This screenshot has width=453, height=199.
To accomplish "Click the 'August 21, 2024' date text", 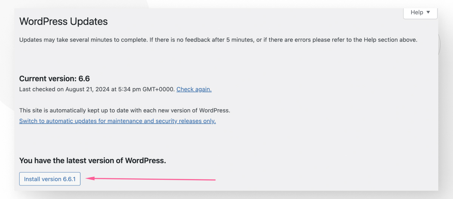I will [x=88, y=89].
